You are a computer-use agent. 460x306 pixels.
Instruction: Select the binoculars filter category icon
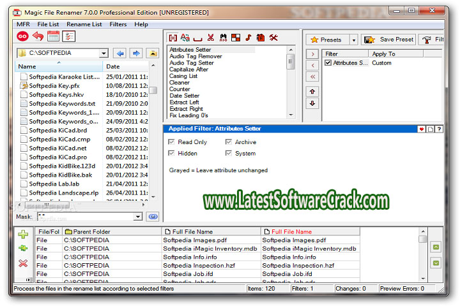223,38
